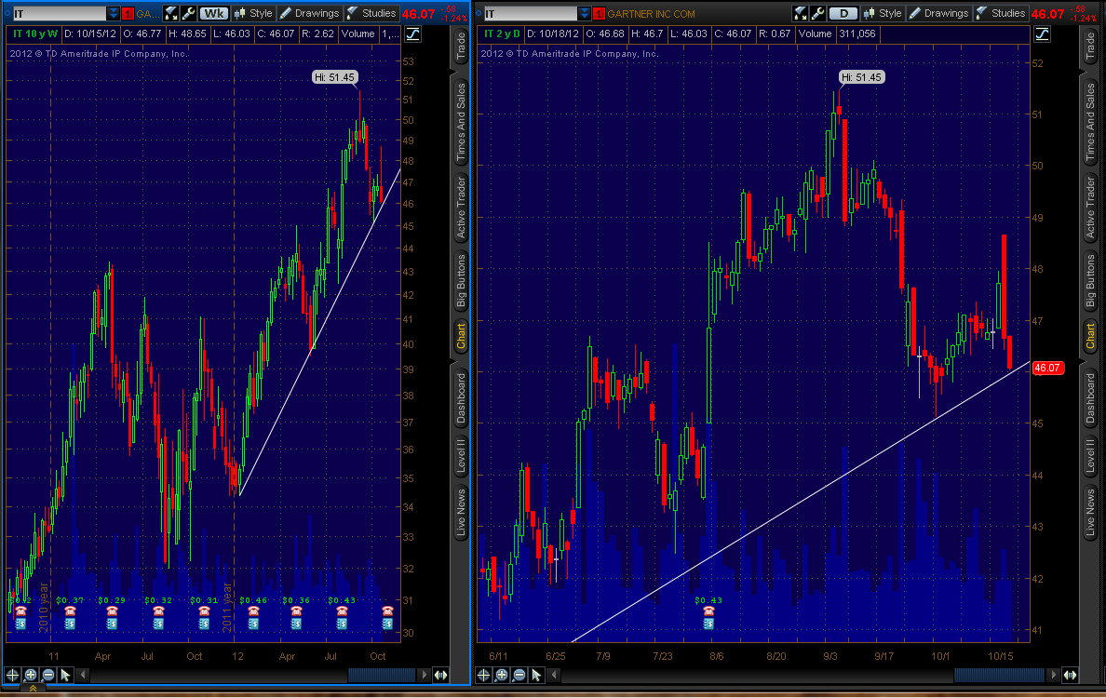Click the earnings notebook icon under $0.36
This screenshot has height=698, width=1106.
coord(295,624)
